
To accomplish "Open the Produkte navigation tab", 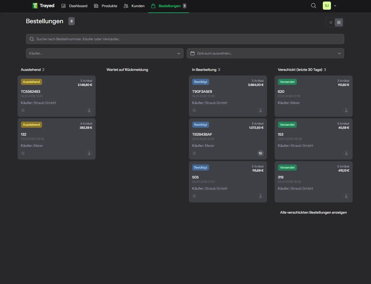I will pos(106,6).
